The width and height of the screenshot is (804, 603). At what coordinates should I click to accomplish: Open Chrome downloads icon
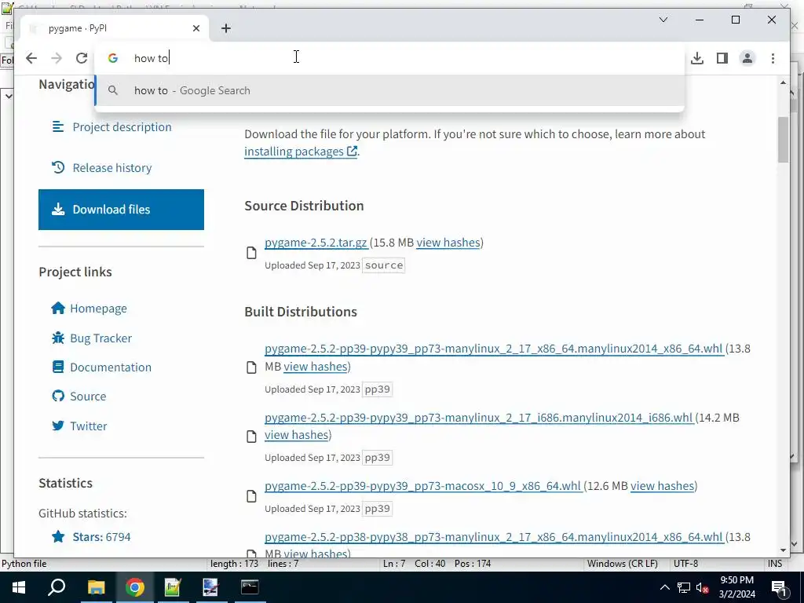point(697,58)
